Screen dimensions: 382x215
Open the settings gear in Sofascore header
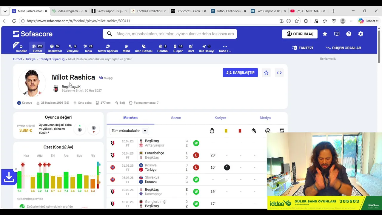click(361, 34)
